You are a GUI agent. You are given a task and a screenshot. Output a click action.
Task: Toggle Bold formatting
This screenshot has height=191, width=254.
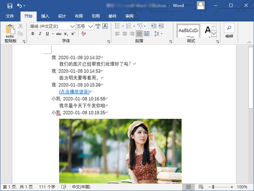point(33,34)
